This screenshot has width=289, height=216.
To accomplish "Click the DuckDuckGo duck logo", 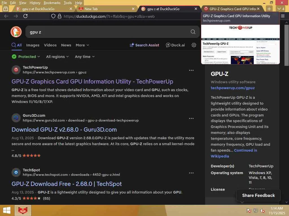I will click(16, 32).
